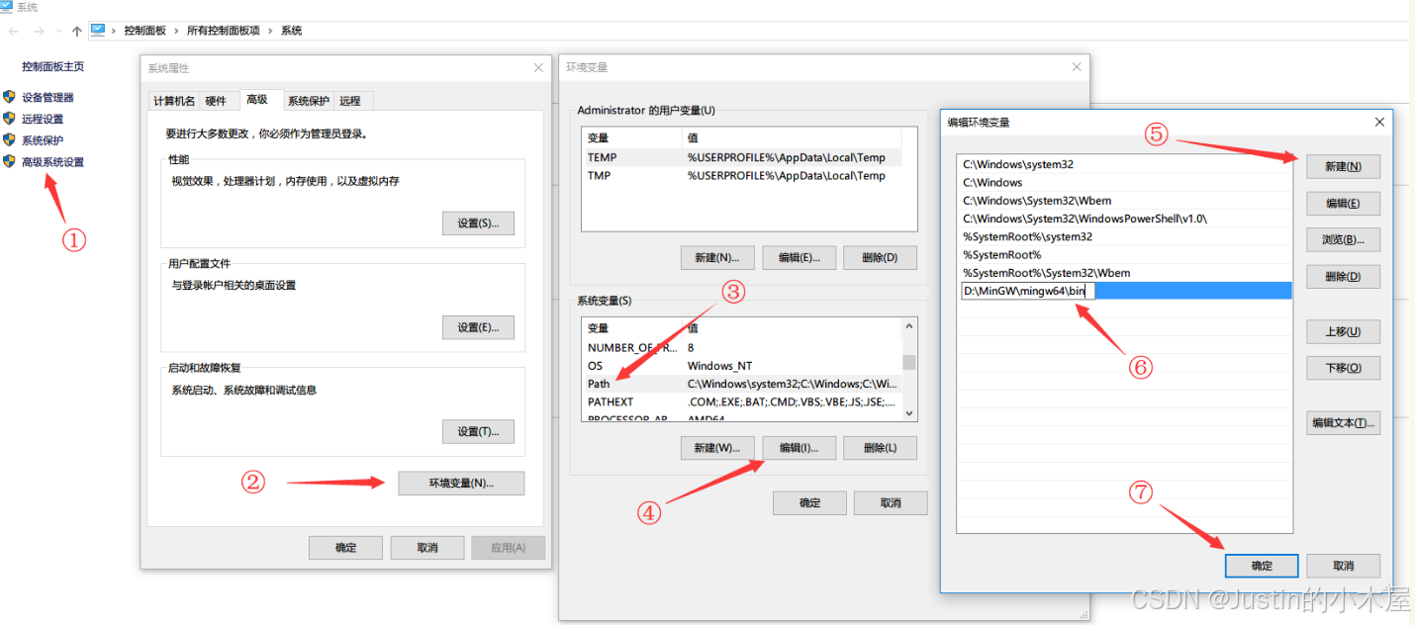
Task: Close the 系统属性 dialog
Action: 538,67
